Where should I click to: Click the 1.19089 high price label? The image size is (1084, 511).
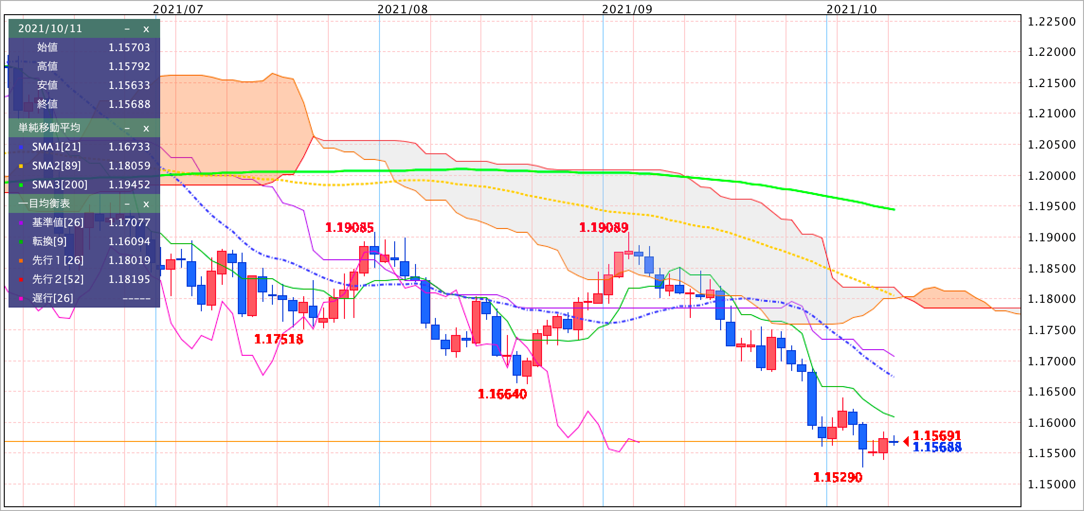[x=604, y=228]
